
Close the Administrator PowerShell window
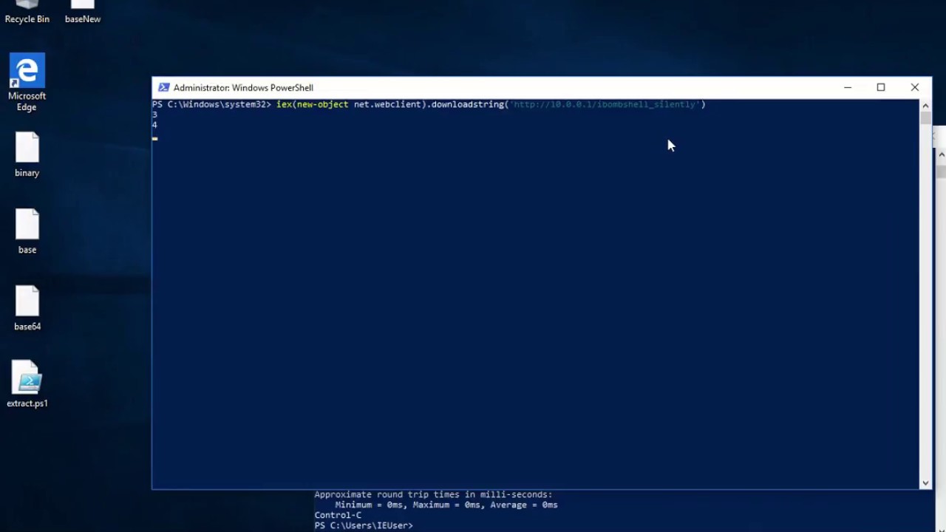tap(915, 87)
